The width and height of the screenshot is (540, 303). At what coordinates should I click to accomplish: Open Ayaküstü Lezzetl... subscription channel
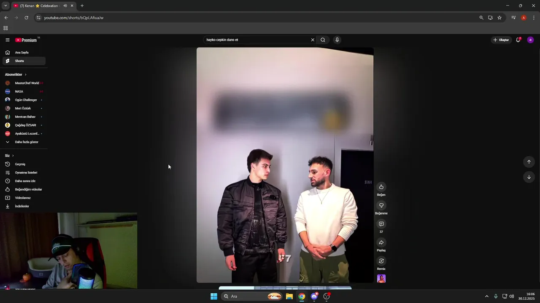[24, 133]
